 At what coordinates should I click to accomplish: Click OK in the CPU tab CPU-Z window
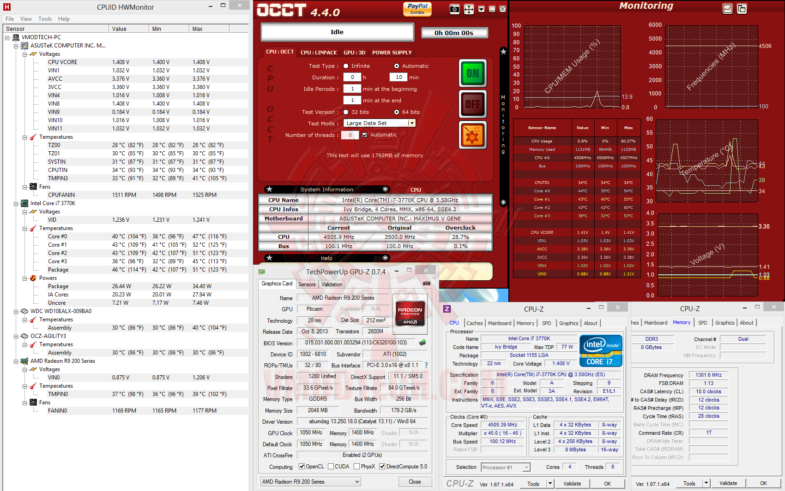[607, 484]
